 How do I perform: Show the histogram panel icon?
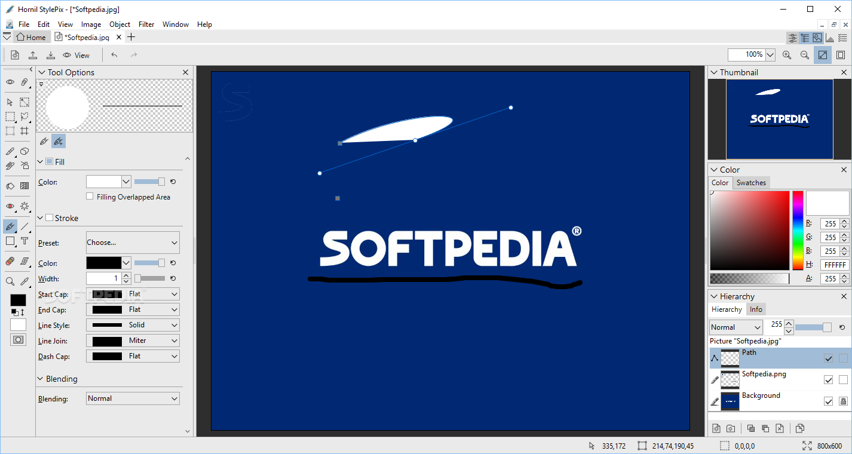click(829, 38)
